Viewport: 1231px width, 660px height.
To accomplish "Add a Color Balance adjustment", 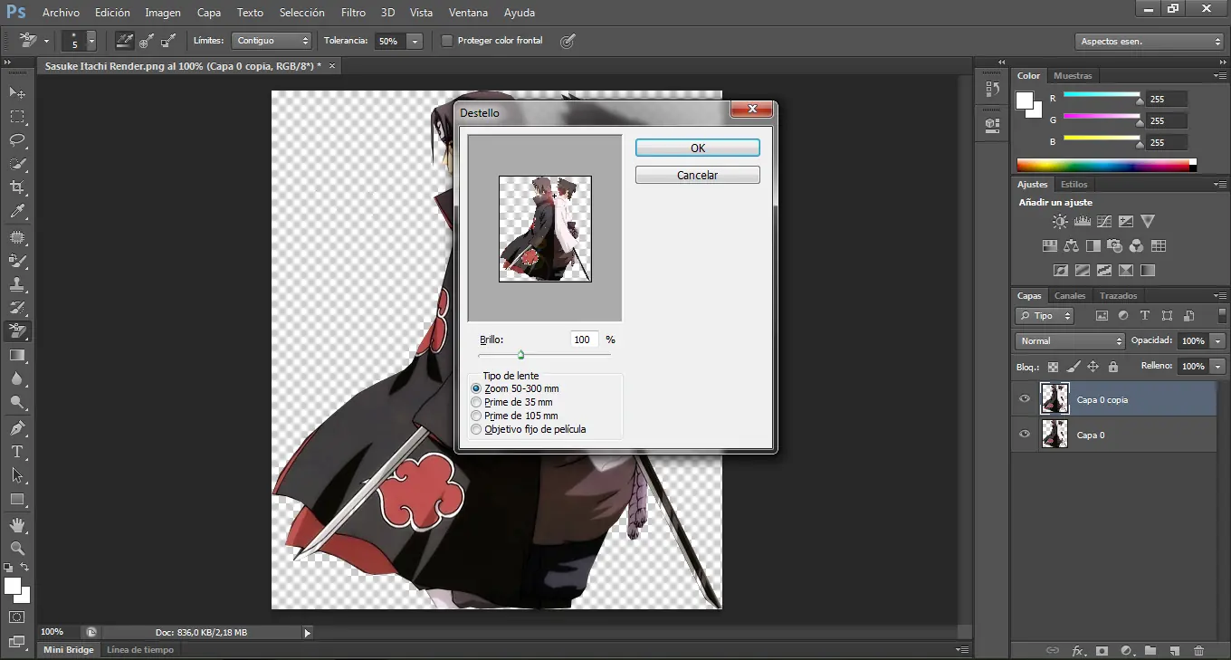I will click(x=1072, y=245).
